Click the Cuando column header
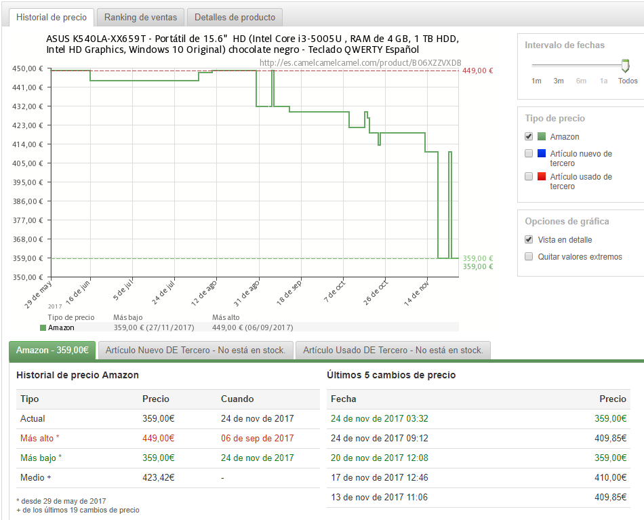 [x=237, y=399]
